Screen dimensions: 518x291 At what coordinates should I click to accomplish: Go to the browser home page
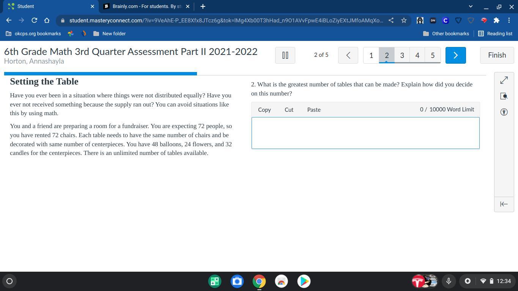47,20
